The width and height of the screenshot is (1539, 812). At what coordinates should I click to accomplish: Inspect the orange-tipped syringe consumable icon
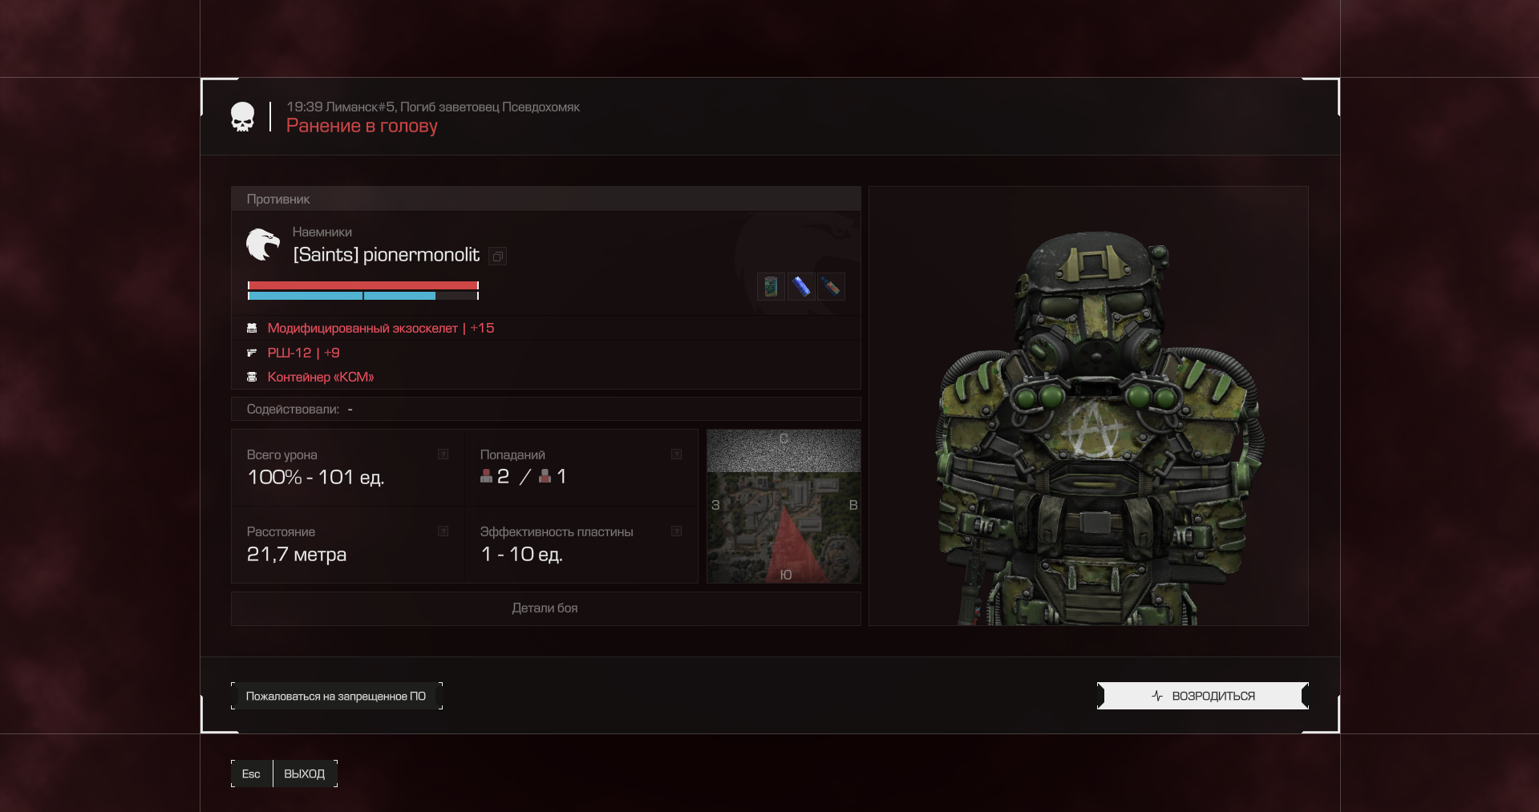tap(831, 286)
